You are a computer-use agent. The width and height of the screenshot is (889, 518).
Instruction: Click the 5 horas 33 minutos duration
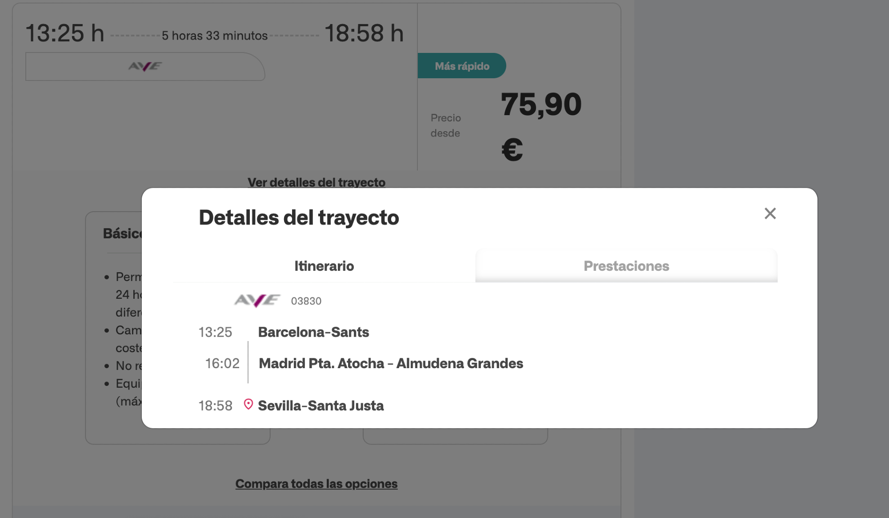point(215,36)
